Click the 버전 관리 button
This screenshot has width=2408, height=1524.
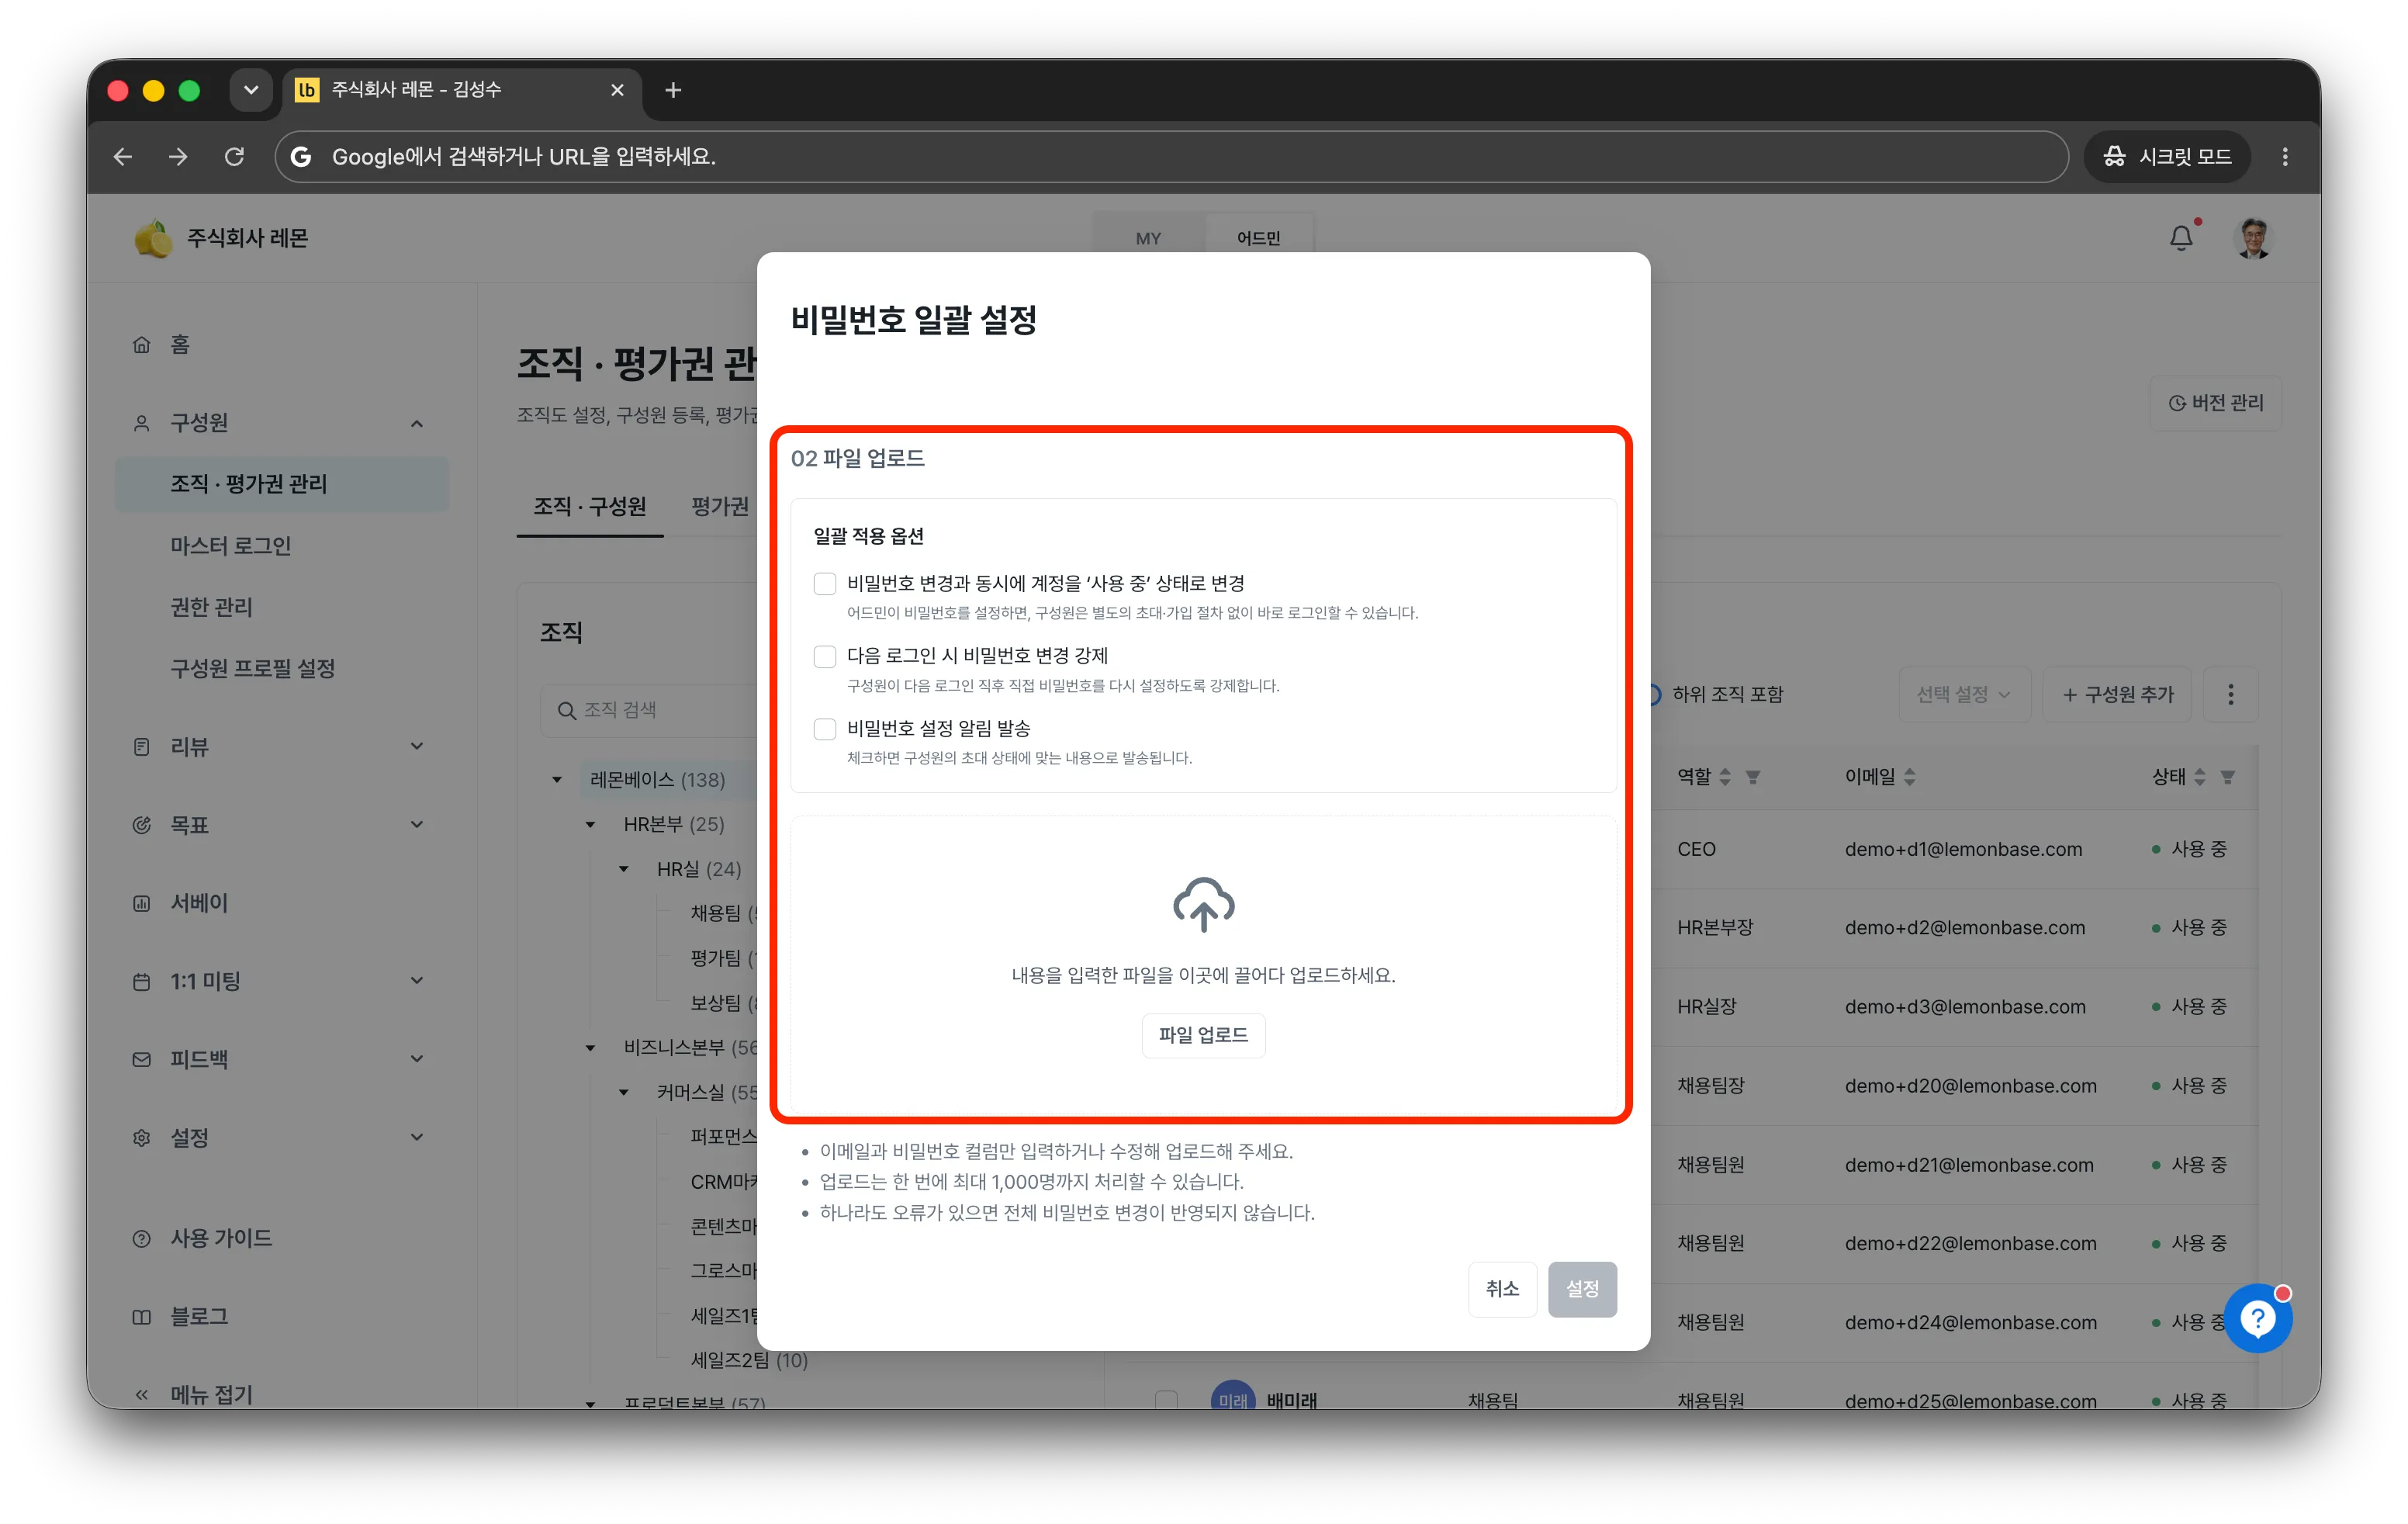[x=2216, y=403]
